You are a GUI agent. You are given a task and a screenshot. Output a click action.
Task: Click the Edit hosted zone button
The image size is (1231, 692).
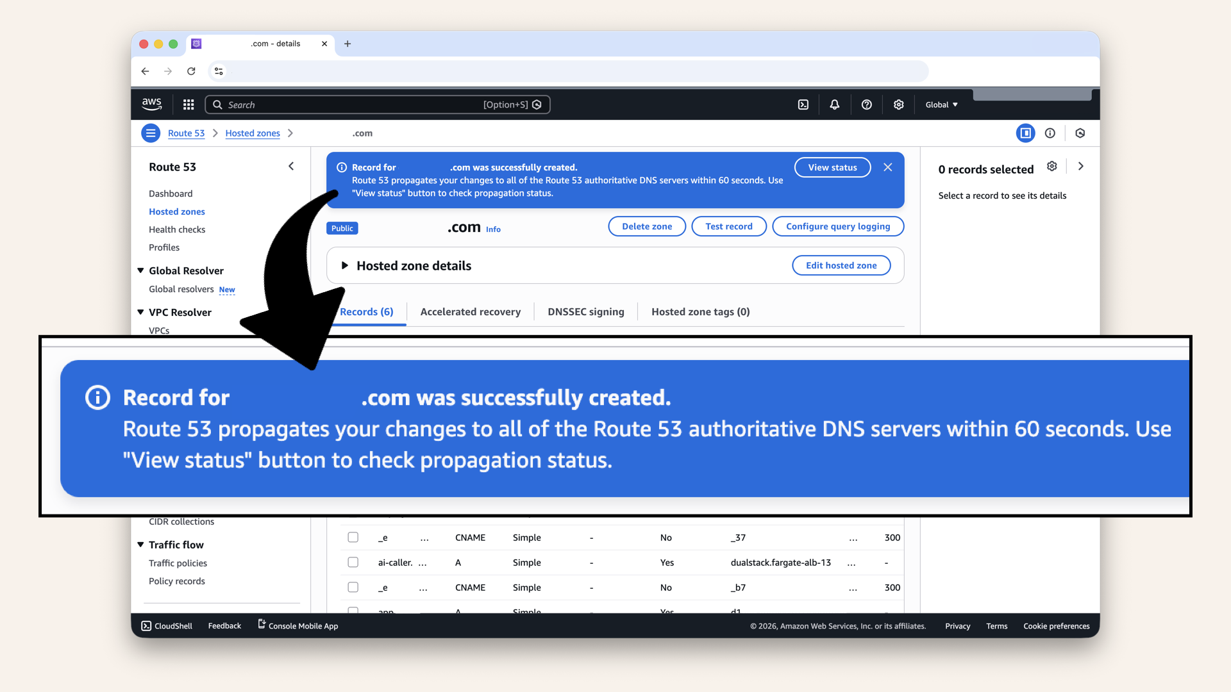(841, 265)
